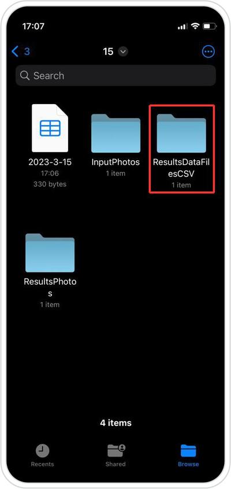Focus the Search input field
This screenshot has width=231, height=489.
point(115,75)
